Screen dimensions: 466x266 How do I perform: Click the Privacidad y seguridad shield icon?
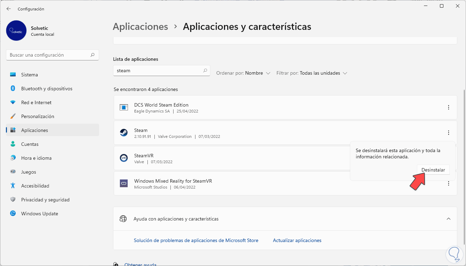13,200
